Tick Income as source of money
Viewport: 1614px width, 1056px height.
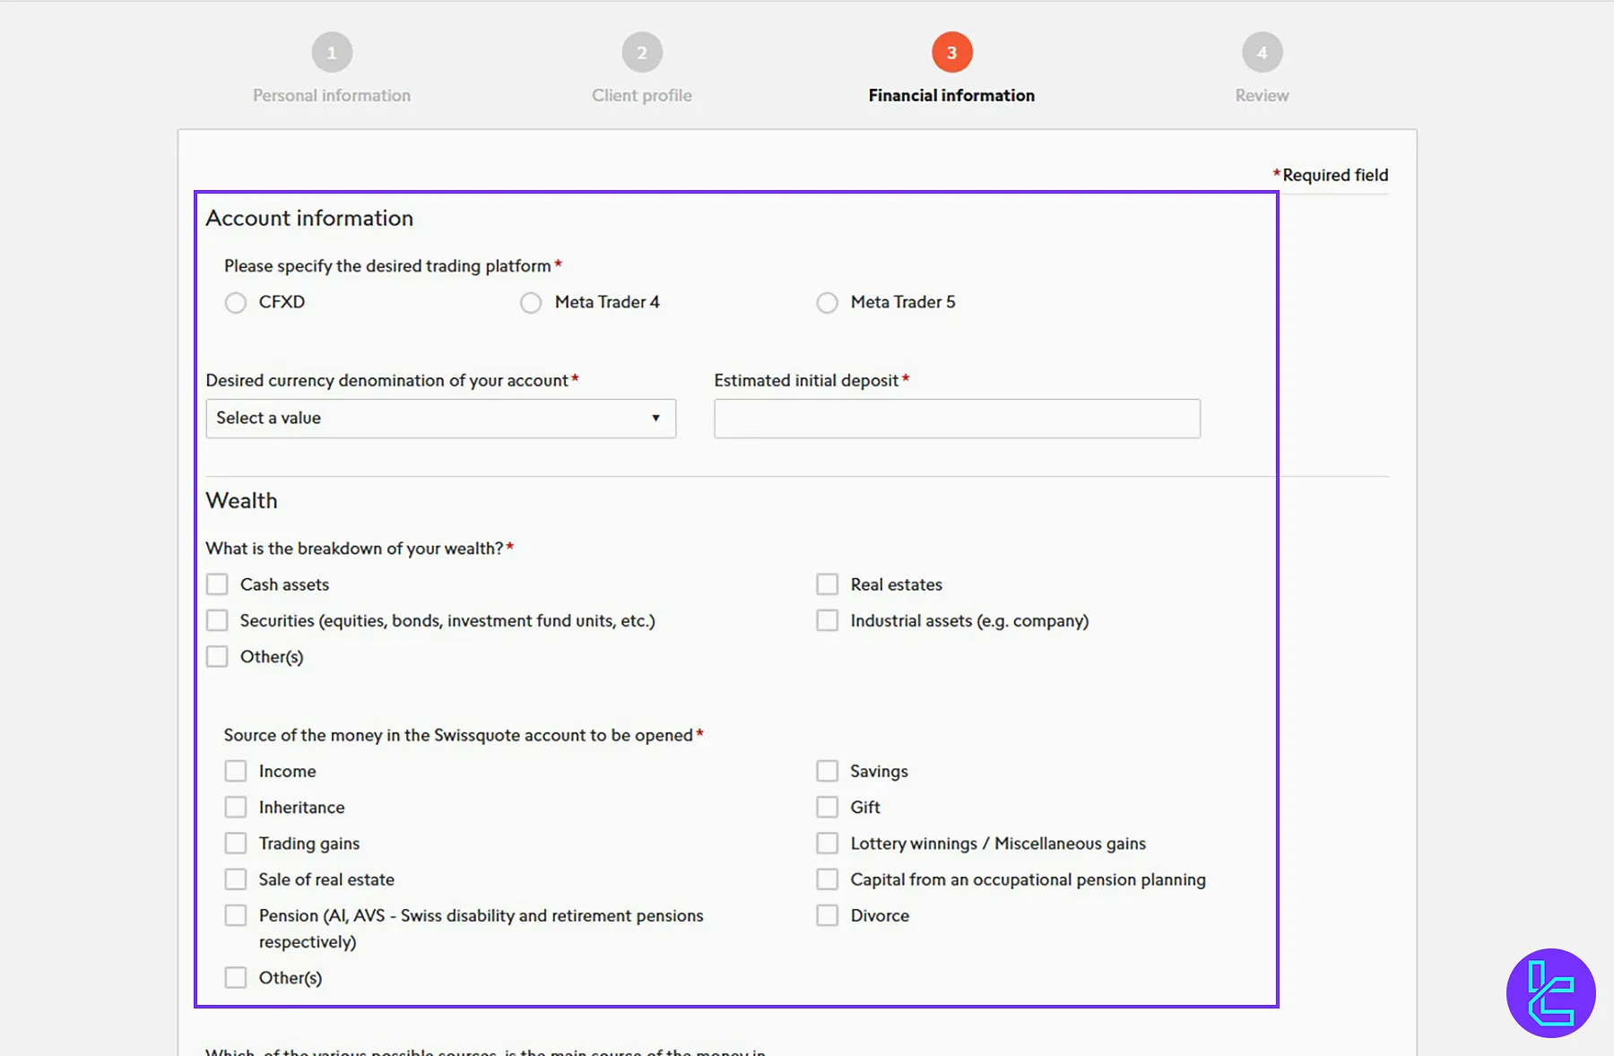tap(236, 771)
